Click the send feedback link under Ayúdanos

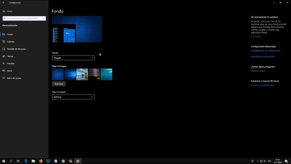coord(263,85)
